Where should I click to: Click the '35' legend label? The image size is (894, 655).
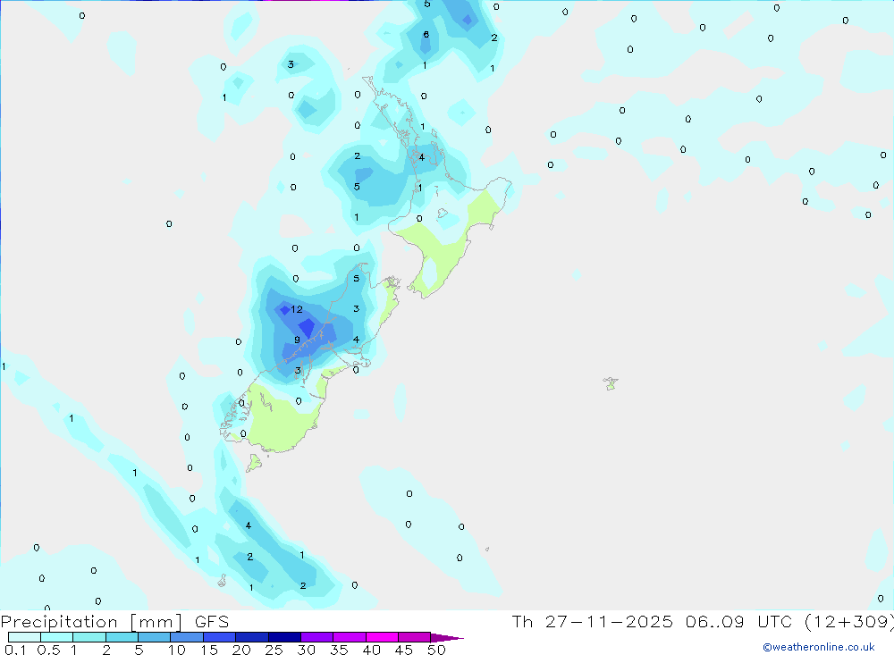(339, 650)
